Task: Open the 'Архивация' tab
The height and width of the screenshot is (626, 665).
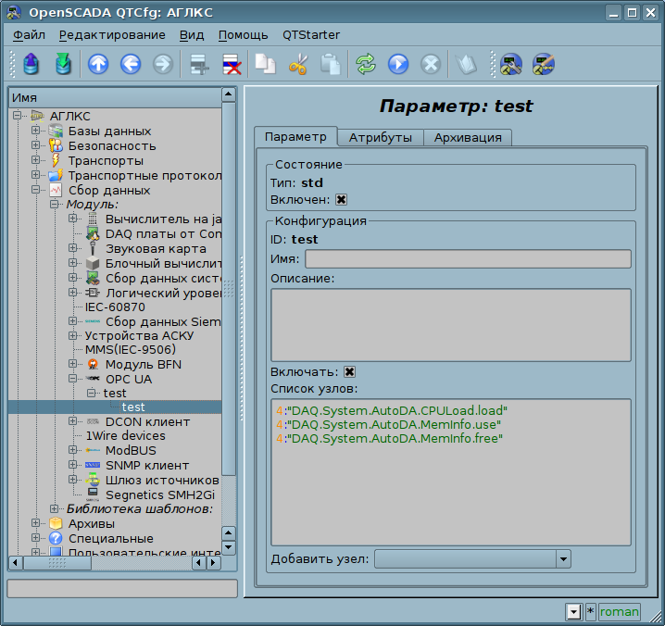Action: click(468, 137)
